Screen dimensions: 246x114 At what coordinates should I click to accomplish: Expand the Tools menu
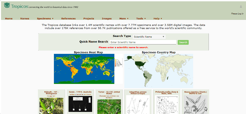141,19
